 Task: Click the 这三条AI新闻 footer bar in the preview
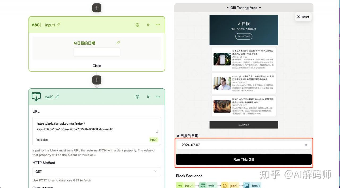tap(244, 125)
